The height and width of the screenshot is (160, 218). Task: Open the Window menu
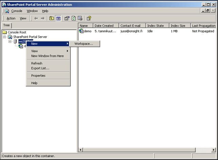click(32, 11)
